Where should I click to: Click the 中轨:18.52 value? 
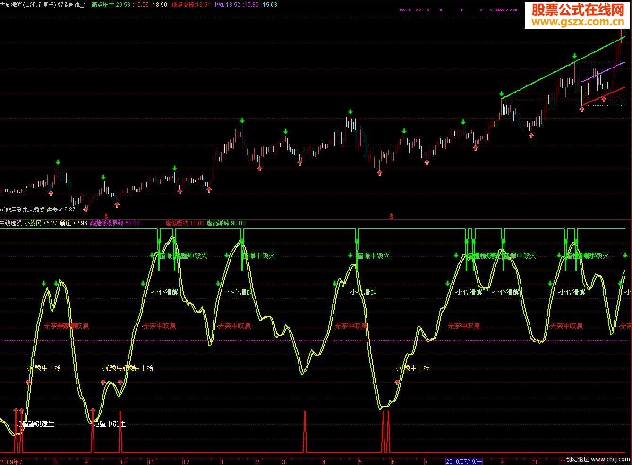pyautogui.click(x=227, y=4)
